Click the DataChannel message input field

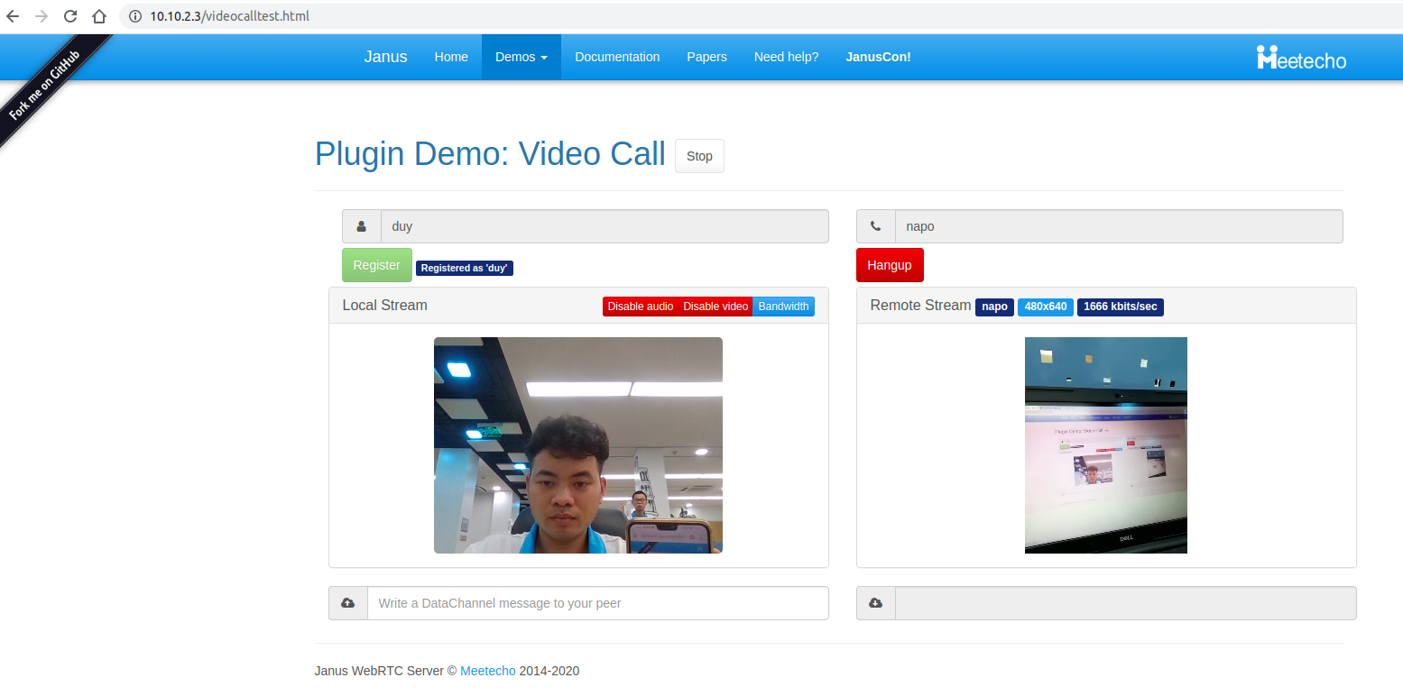click(597, 603)
